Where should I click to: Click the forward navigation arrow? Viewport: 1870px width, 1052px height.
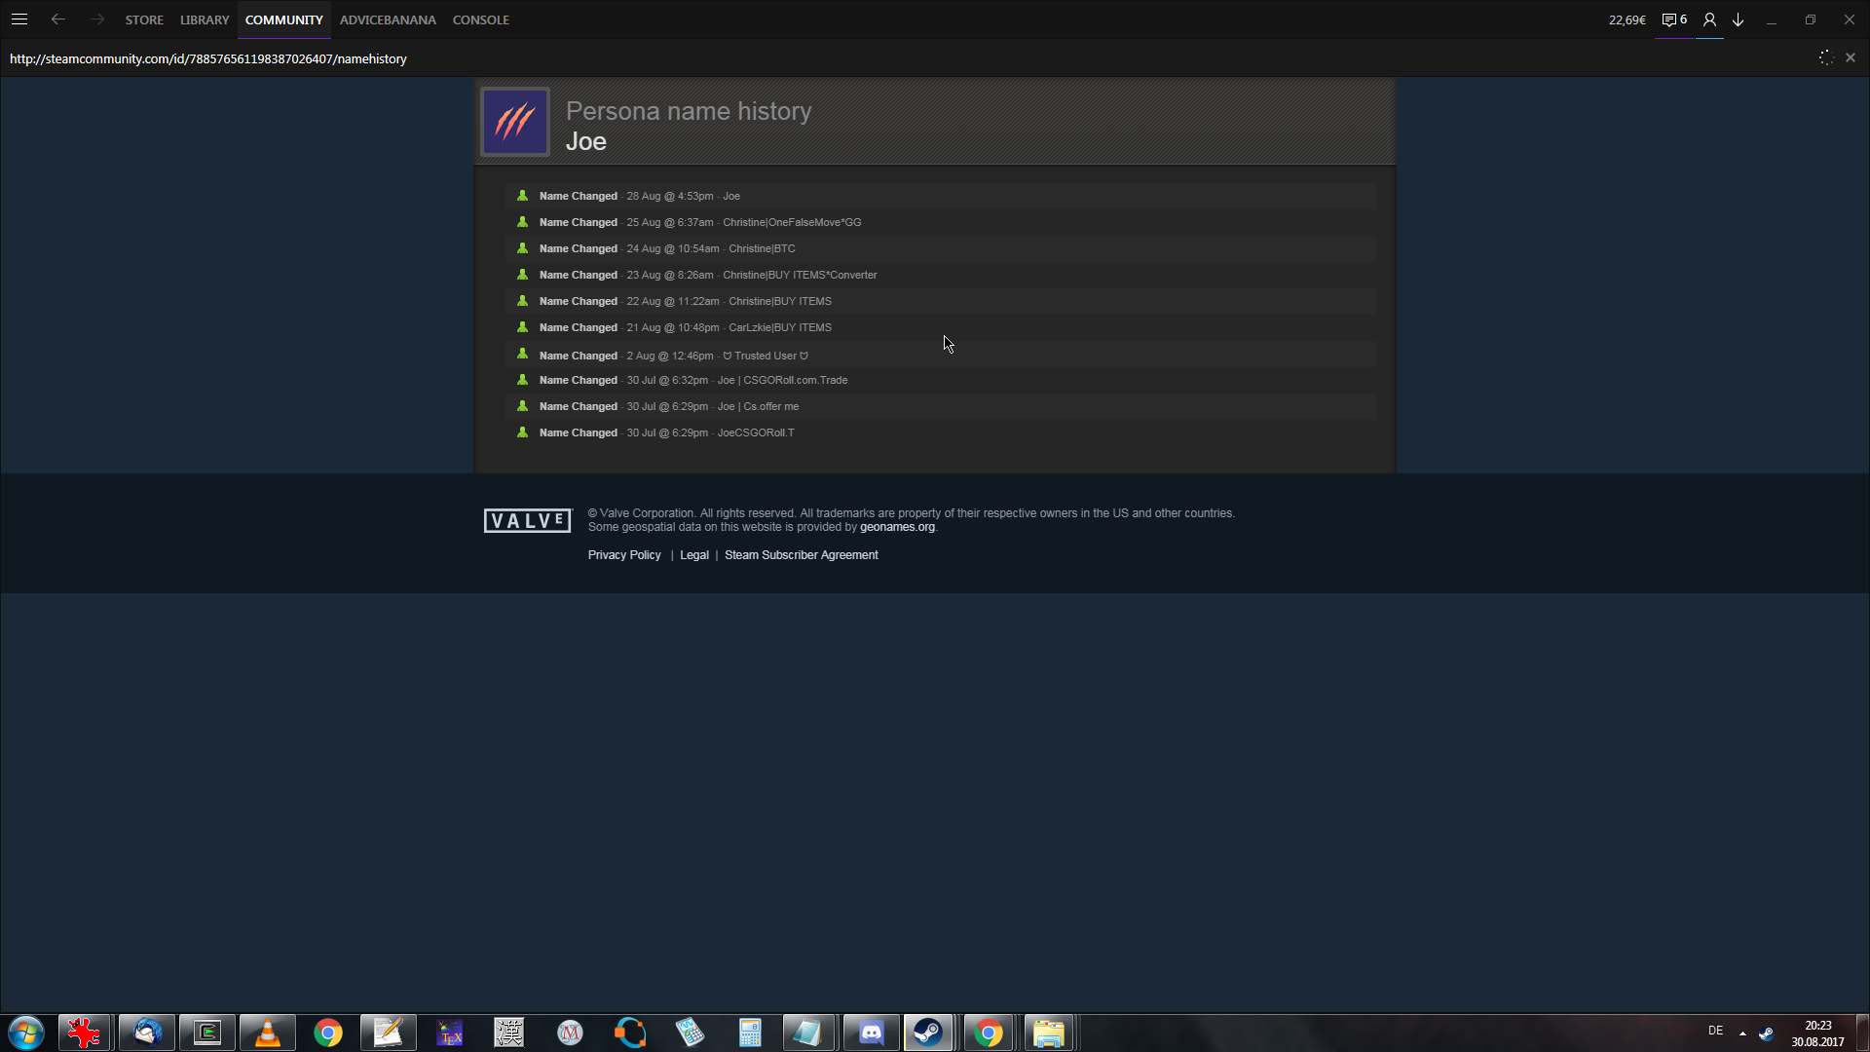click(96, 19)
